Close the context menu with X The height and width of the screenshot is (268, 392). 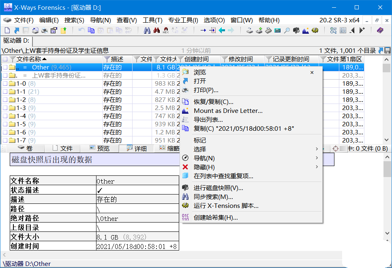[312, 73]
